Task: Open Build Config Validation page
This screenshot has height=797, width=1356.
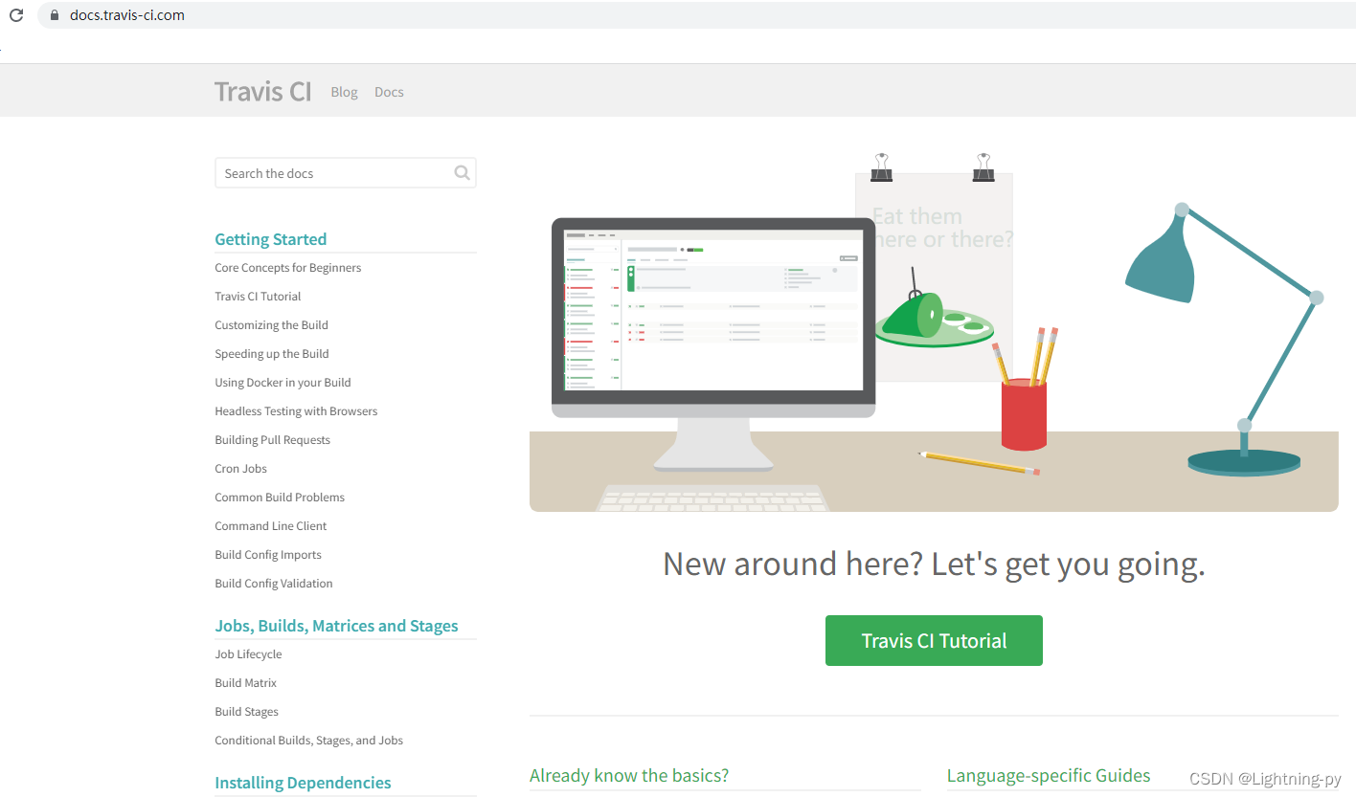Action: tap(274, 584)
